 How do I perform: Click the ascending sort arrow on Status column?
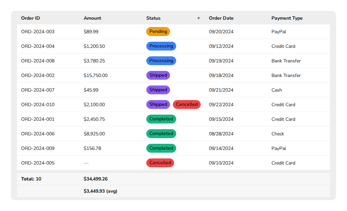(198, 18)
